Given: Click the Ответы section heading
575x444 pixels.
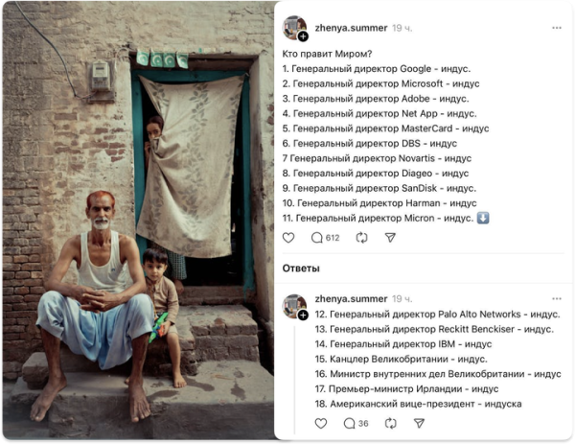Looking at the screenshot, I should pyautogui.click(x=301, y=269).
